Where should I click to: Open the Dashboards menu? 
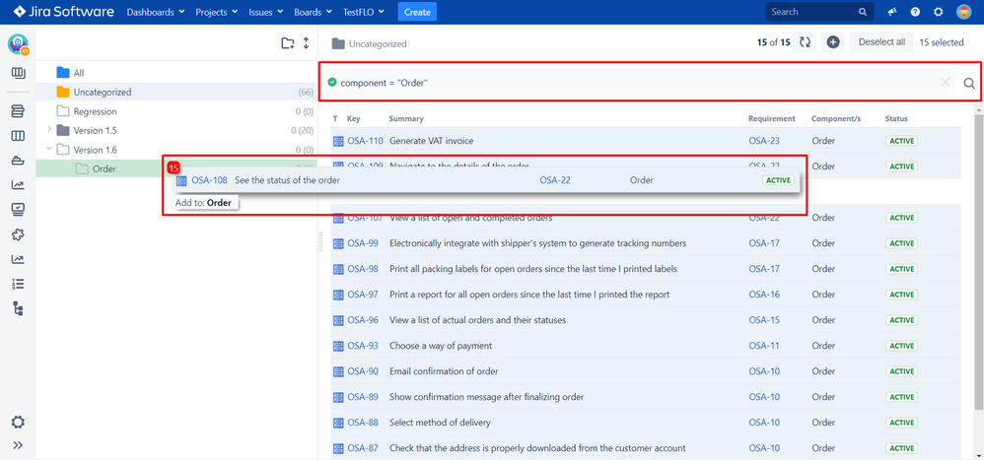coord(156,12)
